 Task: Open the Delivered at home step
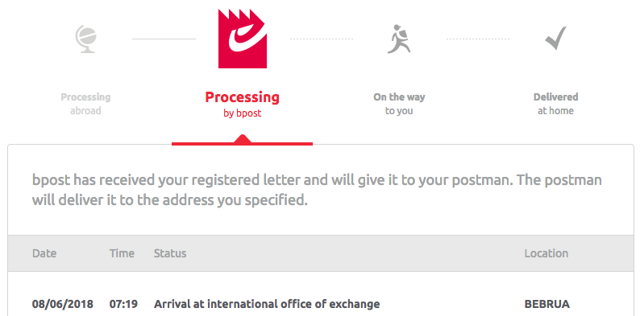555,104
